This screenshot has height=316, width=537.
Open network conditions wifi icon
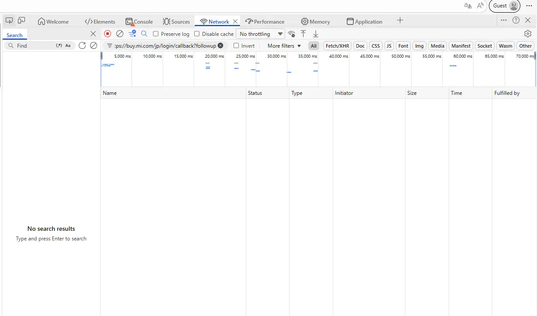pyautogui.click(x=292, y=34)
